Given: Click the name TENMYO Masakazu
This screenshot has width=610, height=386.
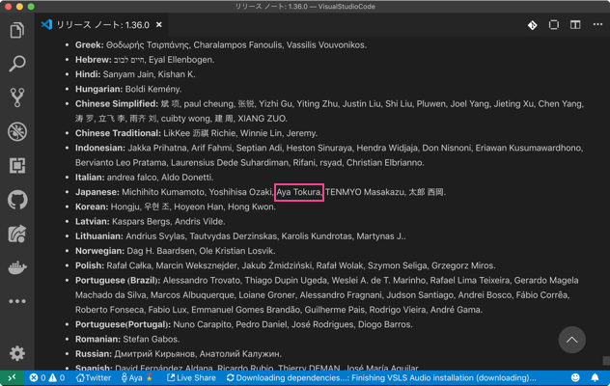Looking at the screenshot, I should (365, 192).
